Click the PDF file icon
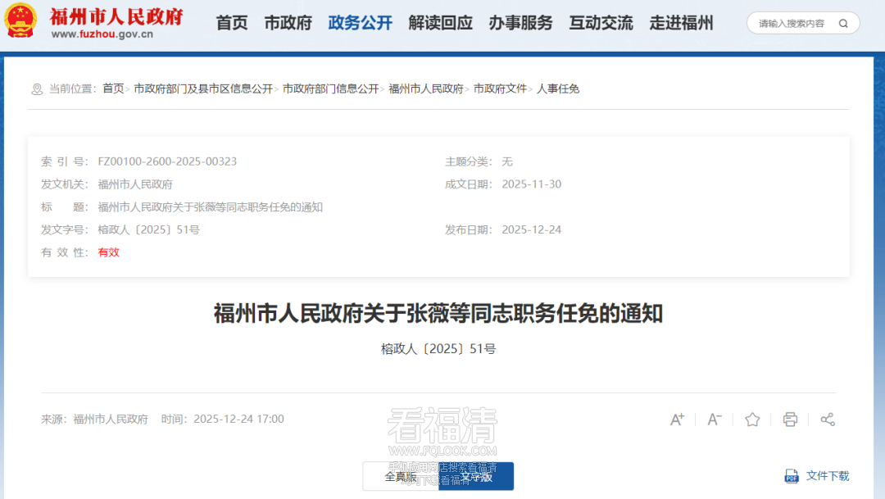885x499 pixels. pyautogui.click(x=792, y=476)
